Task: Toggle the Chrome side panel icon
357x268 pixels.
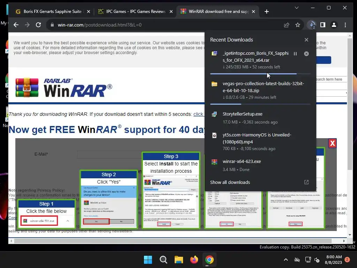Action: [x=323, y=25]
